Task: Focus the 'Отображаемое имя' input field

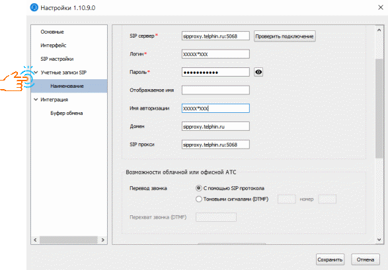Action: [x=215, y=90]
